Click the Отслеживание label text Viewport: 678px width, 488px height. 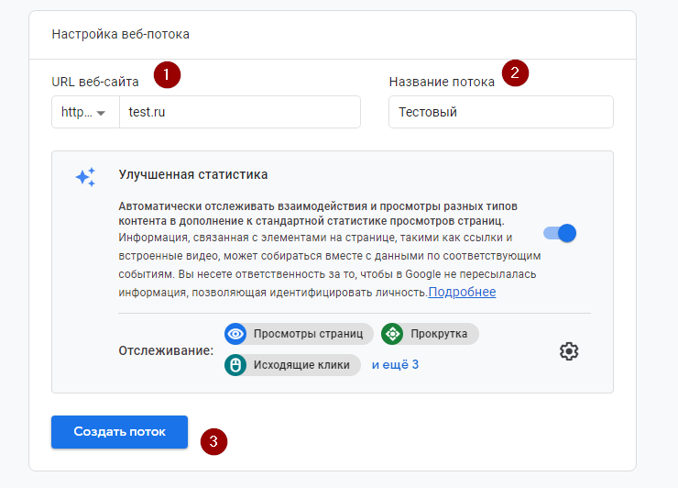(x=166, y=350)
